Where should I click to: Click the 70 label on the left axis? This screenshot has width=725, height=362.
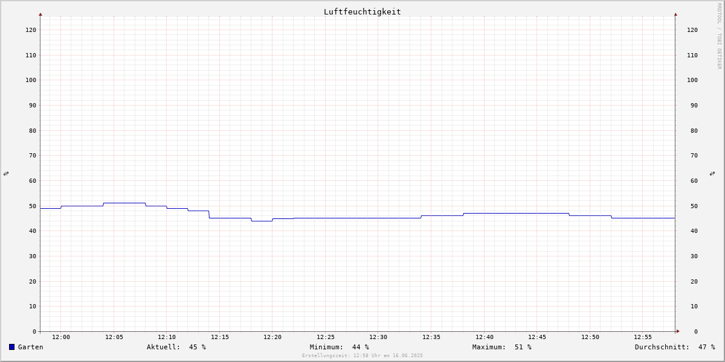(33, 155)
